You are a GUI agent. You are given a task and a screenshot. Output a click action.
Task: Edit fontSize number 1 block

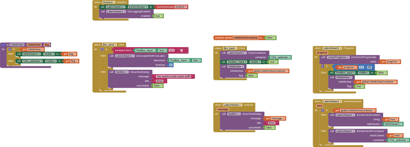tap(171, 65)
